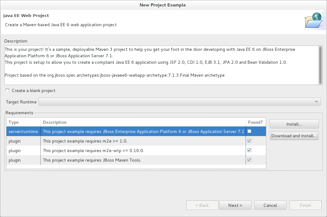This screenshot has height=217, width=327.
Task: Click the New Project Example title bar
Action: 163,5
